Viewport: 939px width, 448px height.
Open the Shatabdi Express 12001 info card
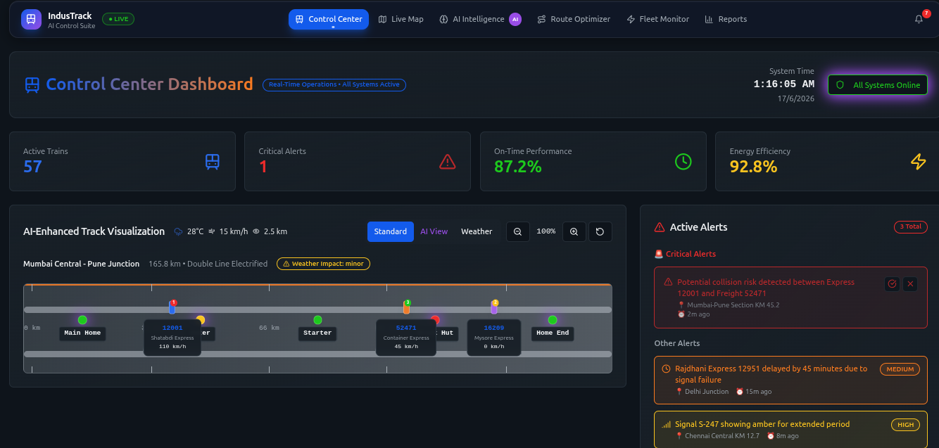click(x=172, y=338)
